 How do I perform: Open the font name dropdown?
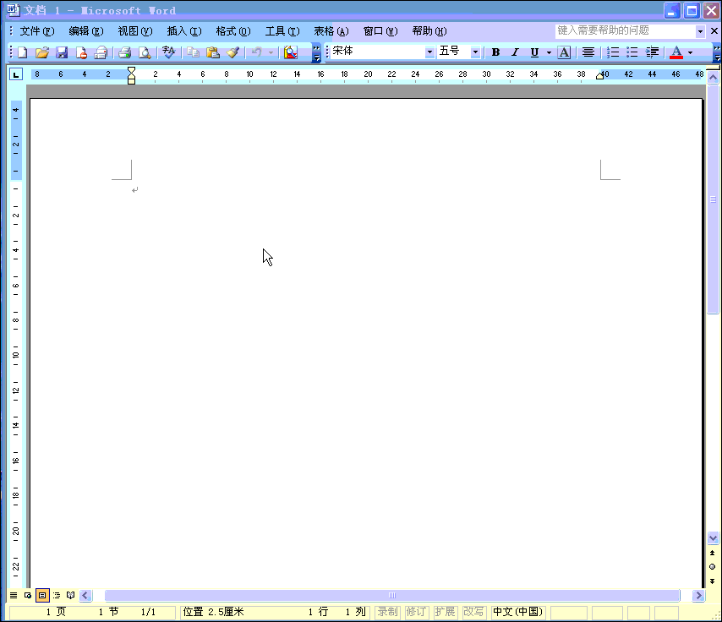tap(430, 52)
